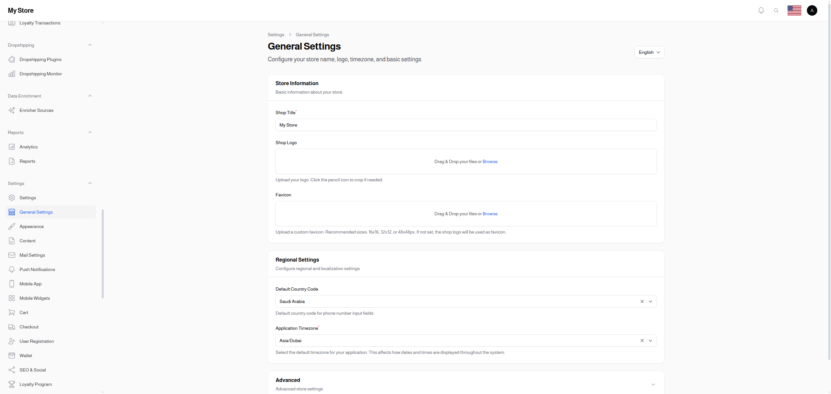Select General Settings in the sidebar

pos(36,212)
